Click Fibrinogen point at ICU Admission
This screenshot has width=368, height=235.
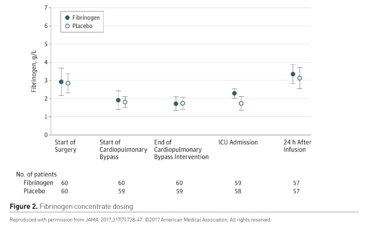pyautogui.click(x=234, y=93)
